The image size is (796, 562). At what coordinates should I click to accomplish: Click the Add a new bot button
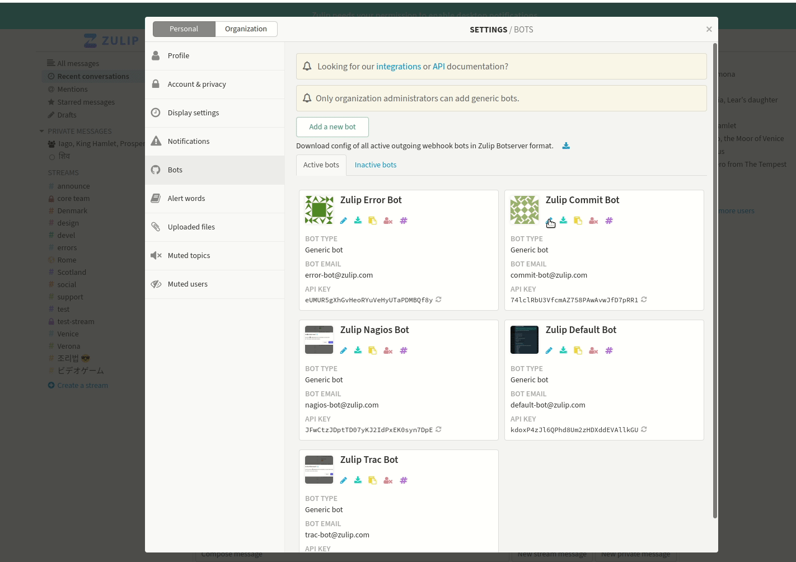coord(332,127)
